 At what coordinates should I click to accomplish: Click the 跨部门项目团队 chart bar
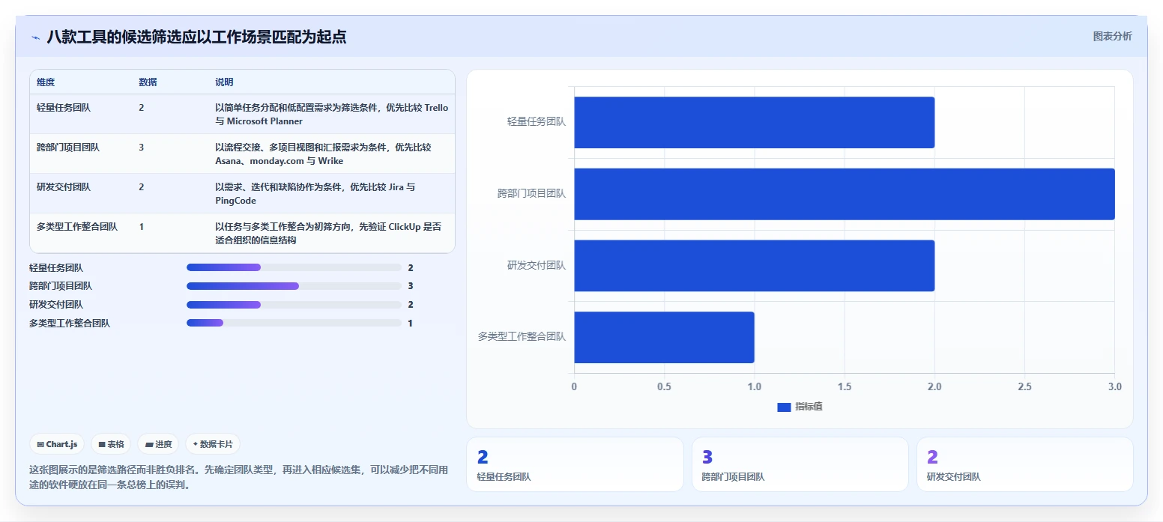(845, 194)
